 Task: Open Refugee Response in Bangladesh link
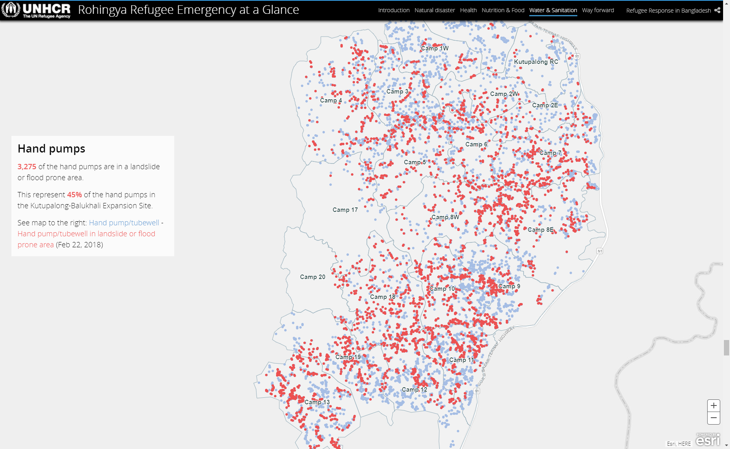[x=669, y=11]
